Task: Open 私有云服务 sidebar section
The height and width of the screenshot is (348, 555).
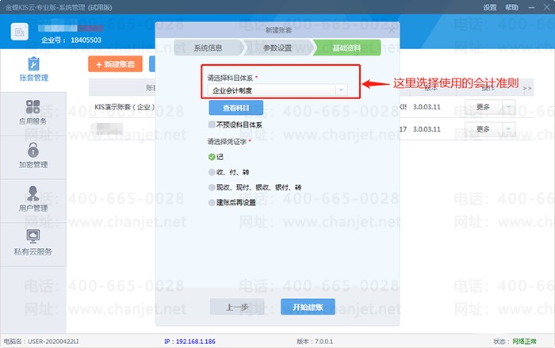Action: pos(33,243)
